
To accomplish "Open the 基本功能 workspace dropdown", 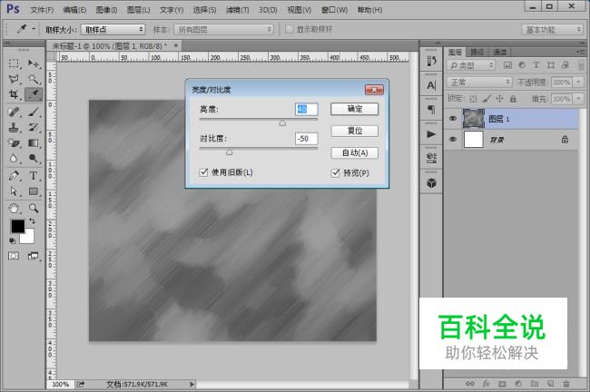I will [552, 29].
